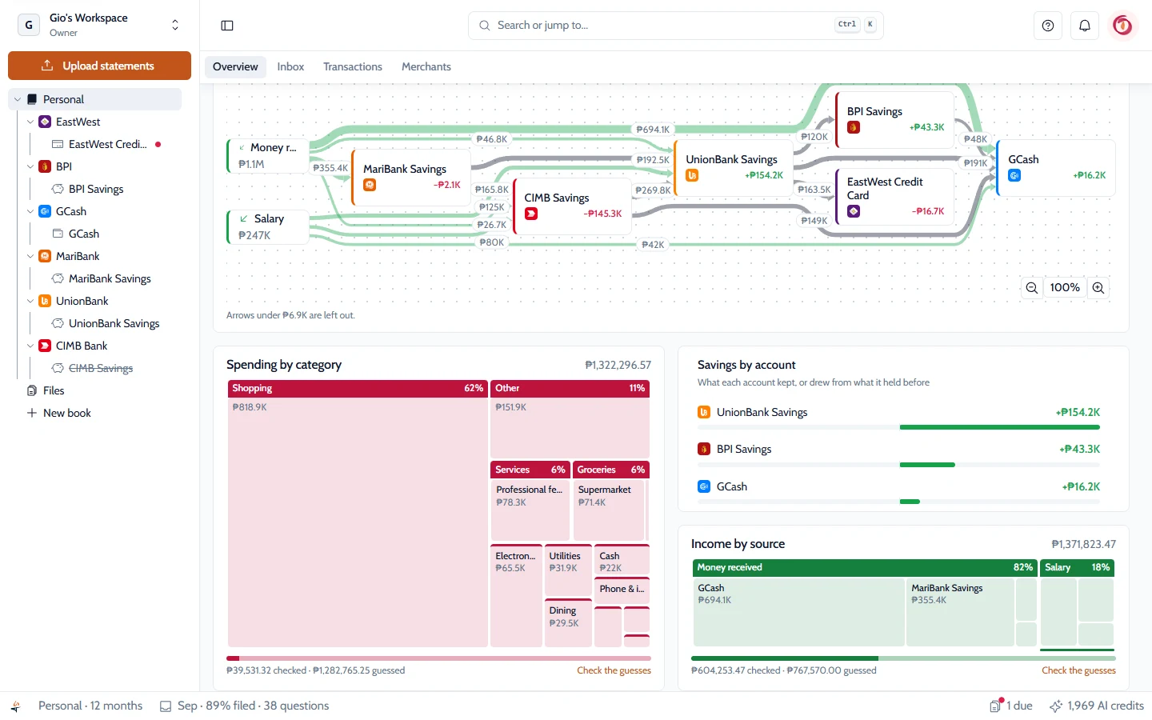Collapse the BPI account group

30,166
